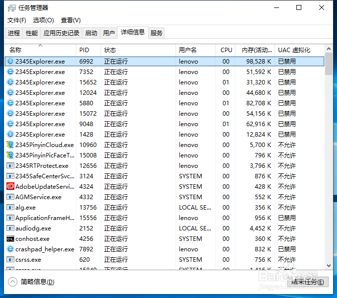Sort by the 用户名 column header
Viewport: 337px width, 298px height.
point(195,50)
